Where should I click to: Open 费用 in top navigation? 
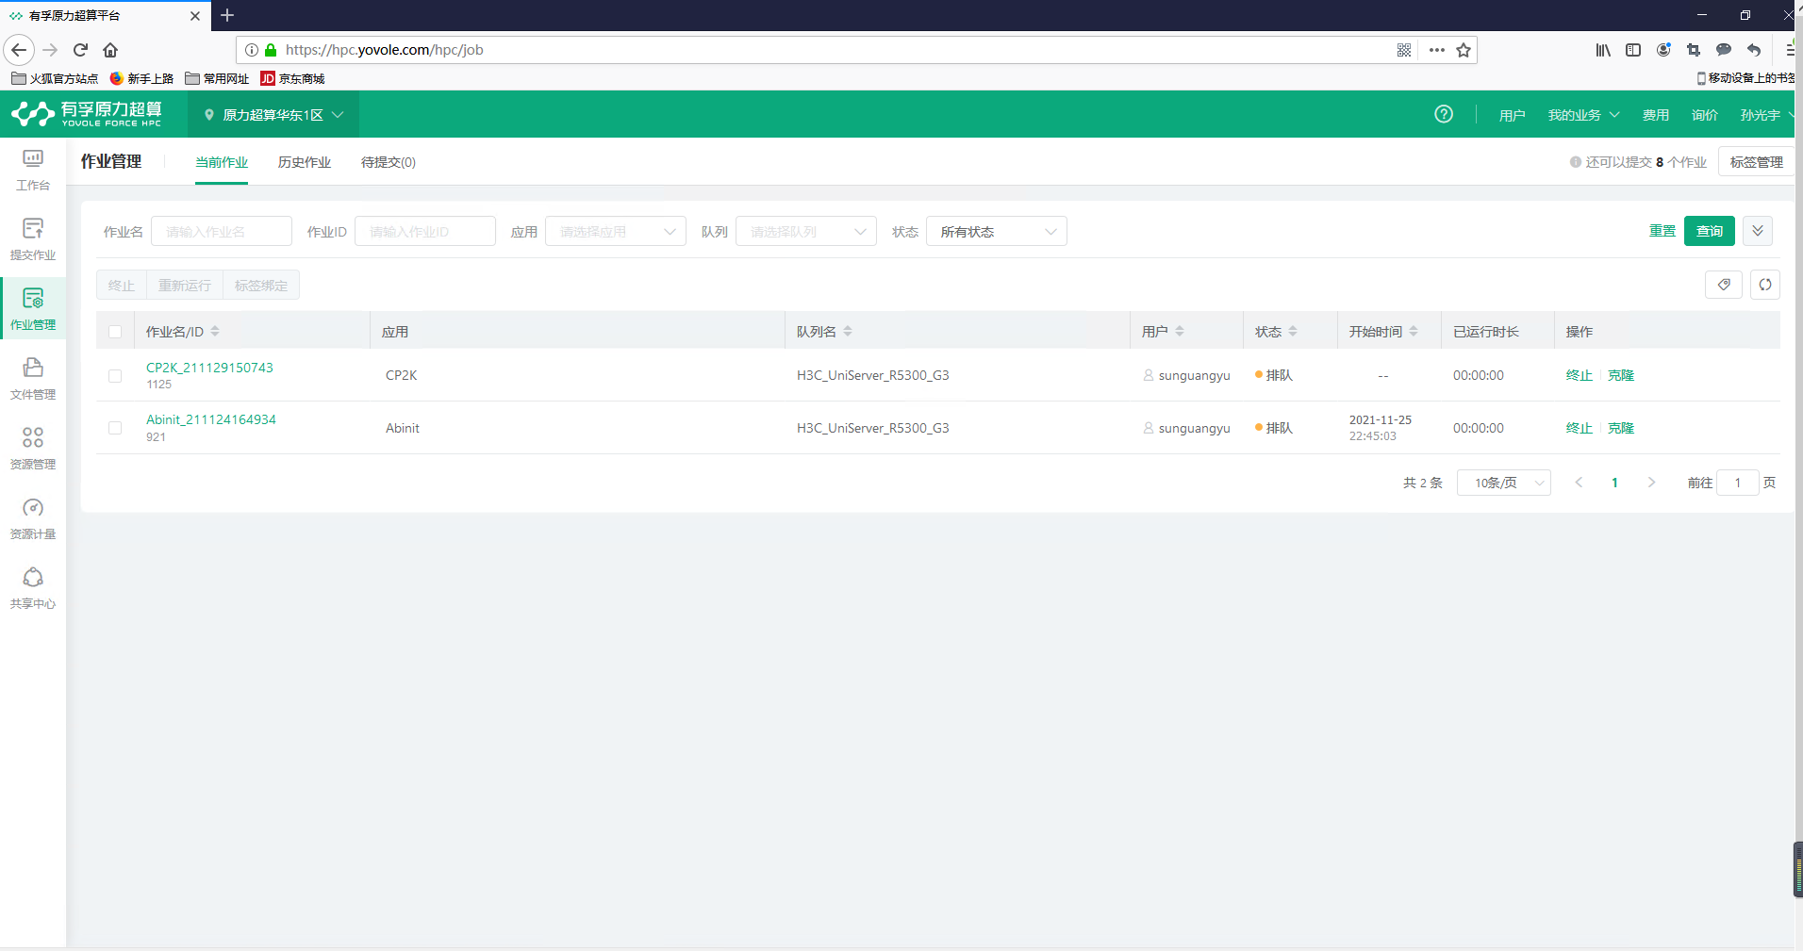[1656, 115]
